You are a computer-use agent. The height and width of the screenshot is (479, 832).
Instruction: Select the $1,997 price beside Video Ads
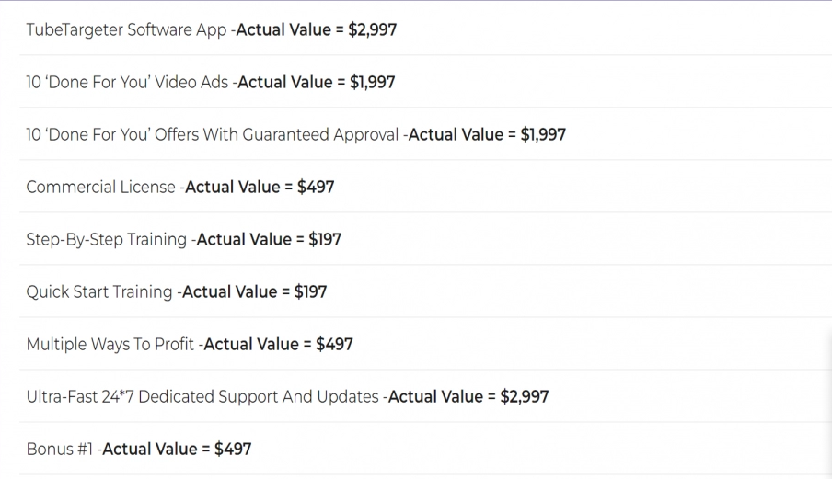372,82
